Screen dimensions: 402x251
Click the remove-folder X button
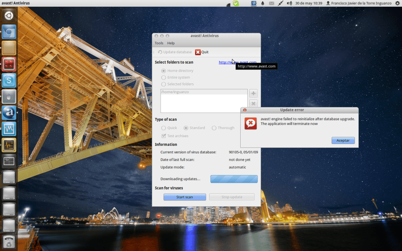click(x=253, y=104)
